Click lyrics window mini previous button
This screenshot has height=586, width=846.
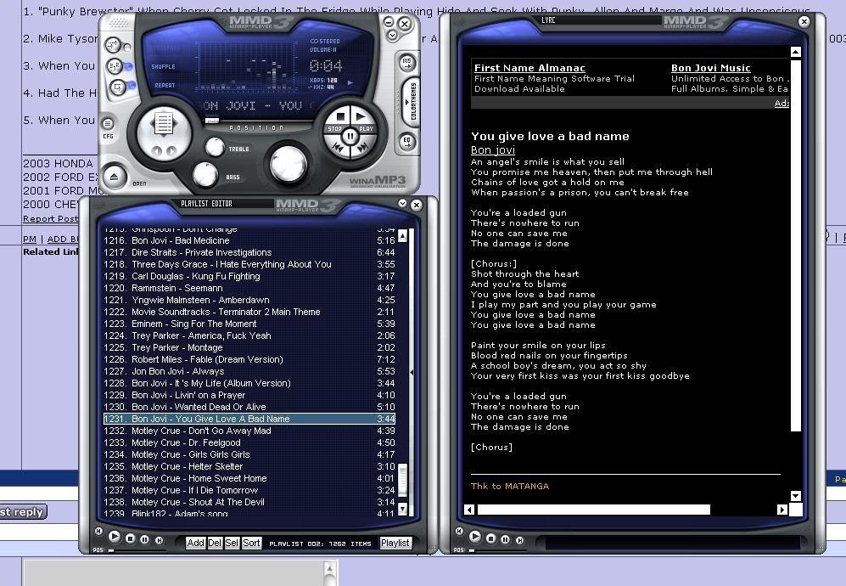(459, 532)
